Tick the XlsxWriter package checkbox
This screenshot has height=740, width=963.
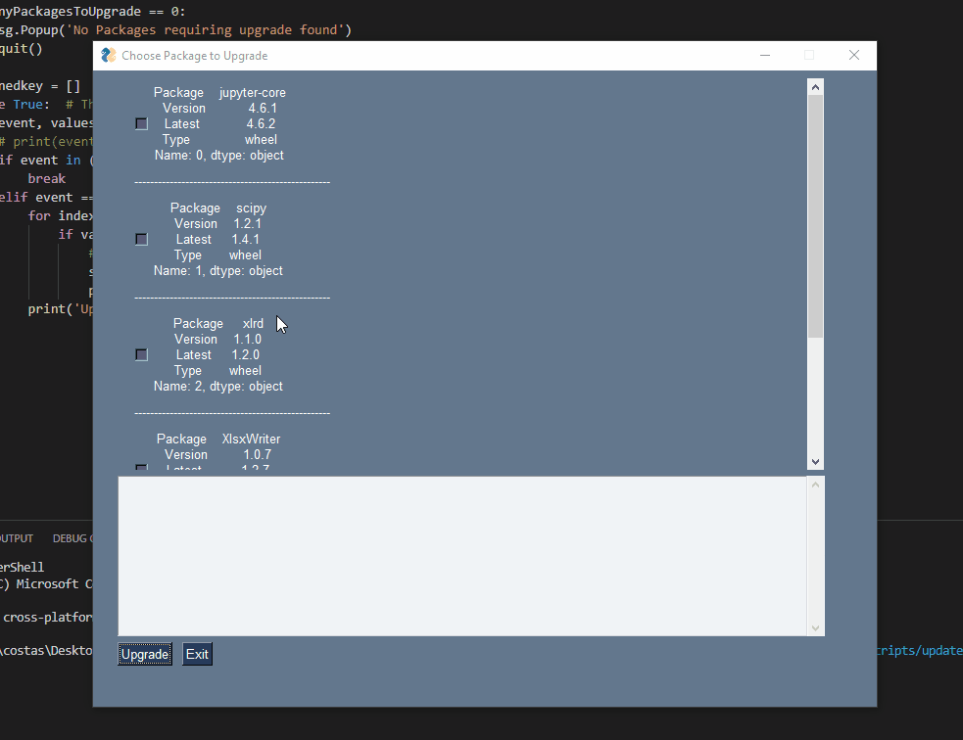click(141, 469)
